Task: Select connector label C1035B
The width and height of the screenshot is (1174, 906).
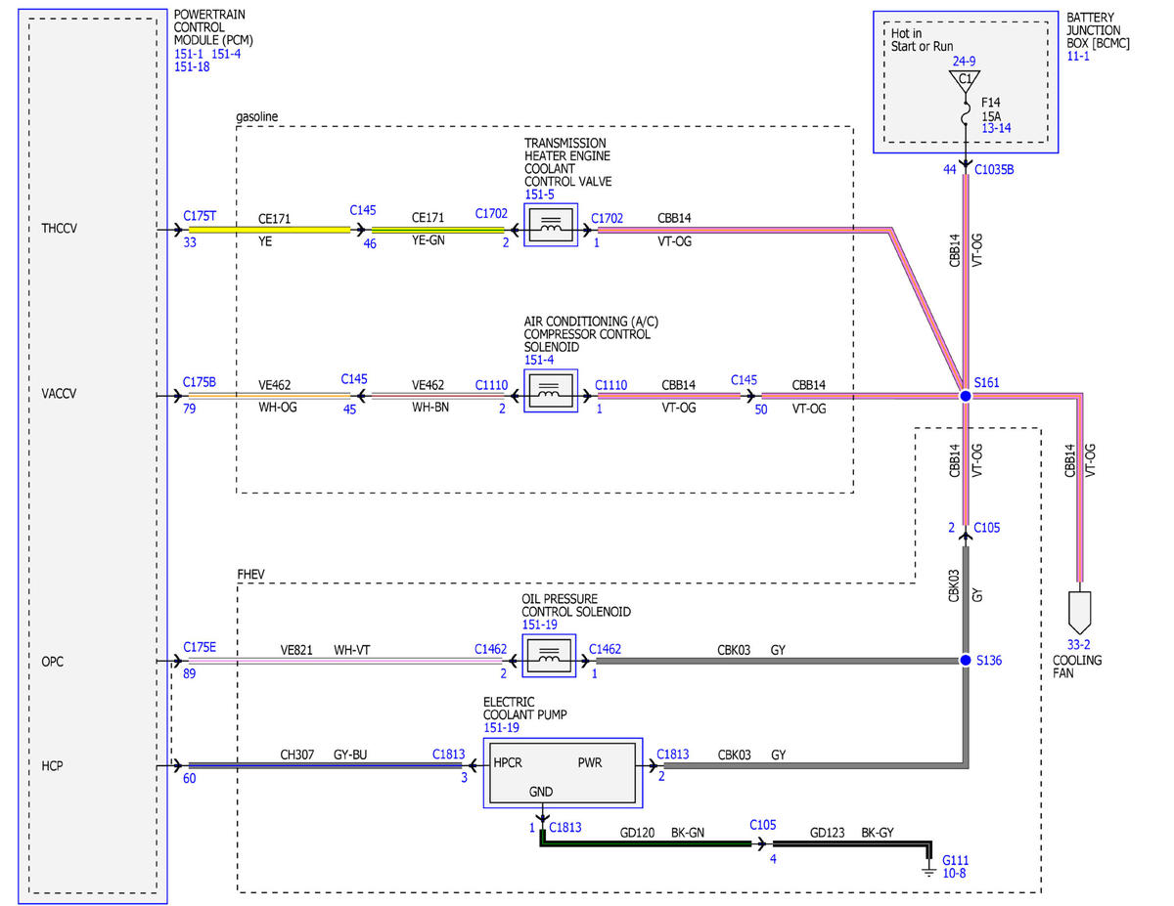Action: [994, 169]
